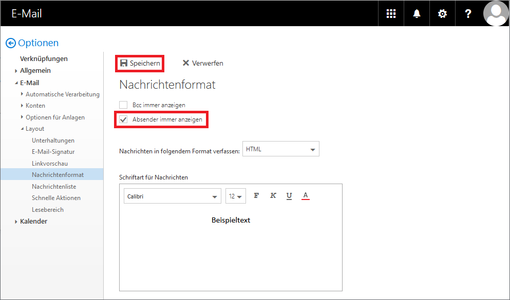Viewport: 510px width, 300px height.
Task: Open the settings gear
Action: click(442, 13)
